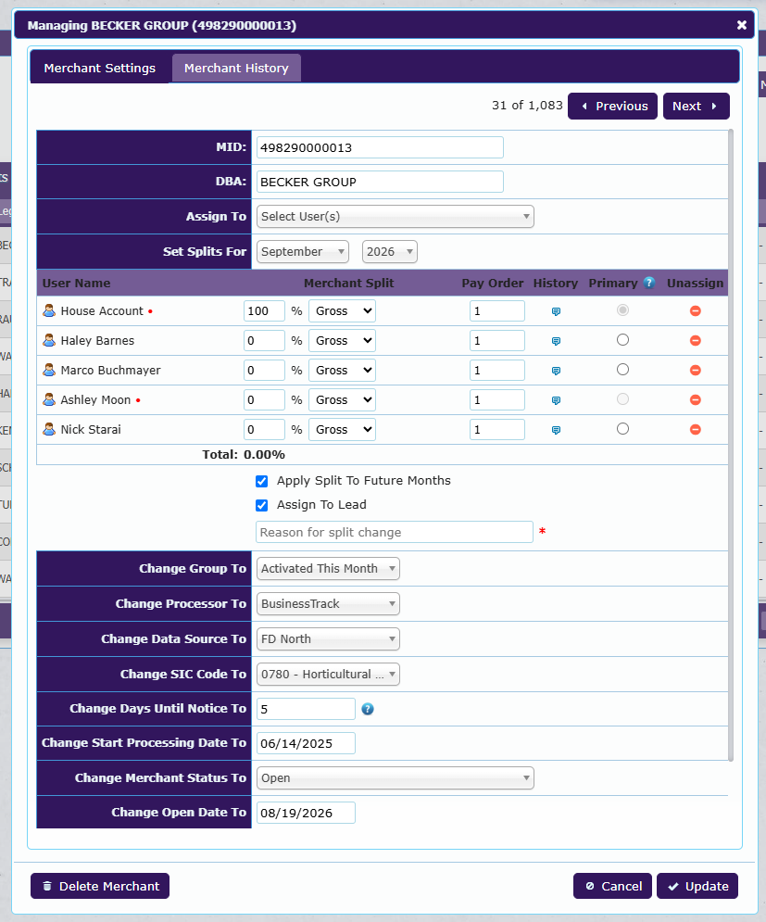Open House Account Gross split type dropdown
This screenshot has height=922, width=766.
pos(342,311)
